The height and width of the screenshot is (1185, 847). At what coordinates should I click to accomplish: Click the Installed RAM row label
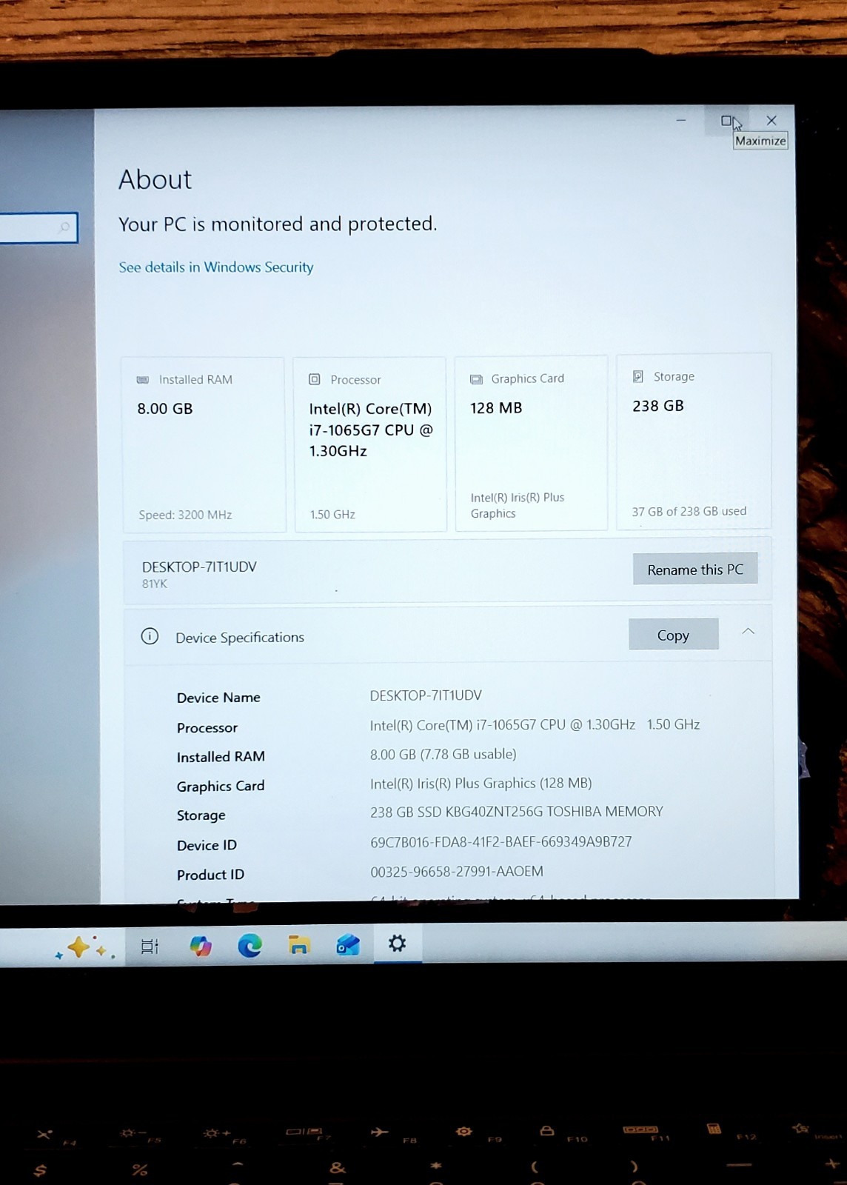tap(221, 757)
